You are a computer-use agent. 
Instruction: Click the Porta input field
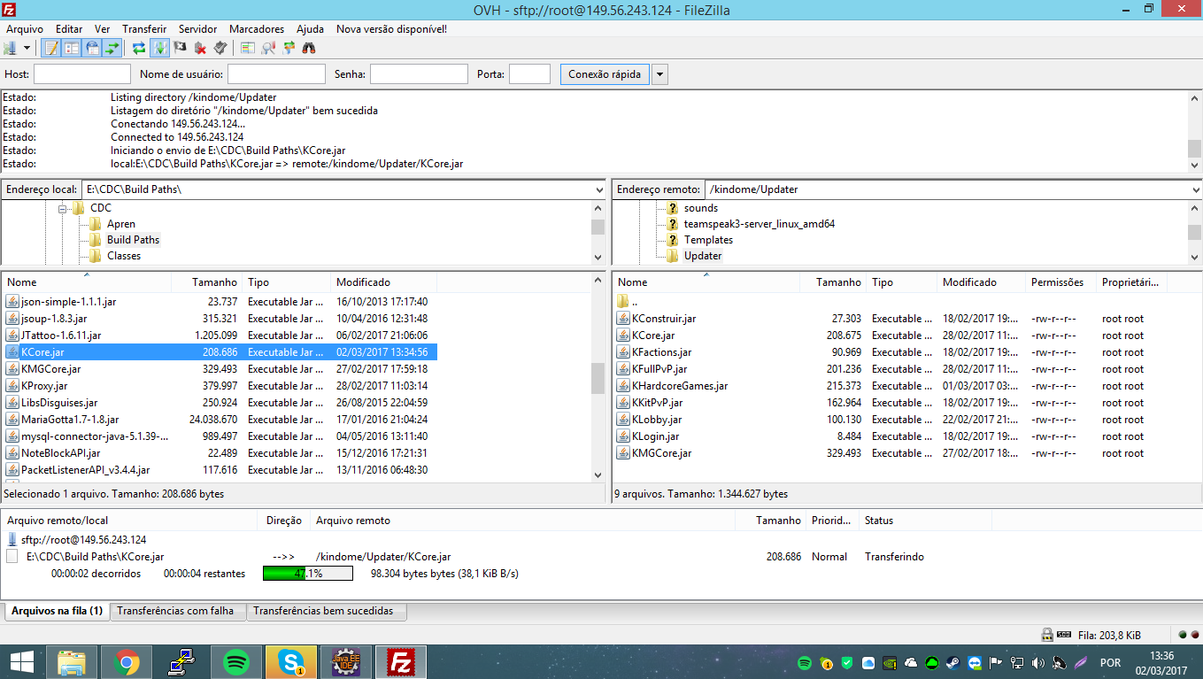point(530,74)
